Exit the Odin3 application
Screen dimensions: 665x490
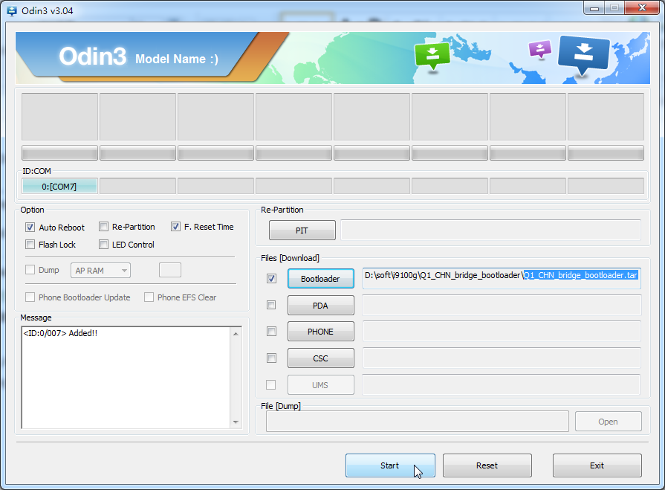pyautogui.click(x=597, y=465)
